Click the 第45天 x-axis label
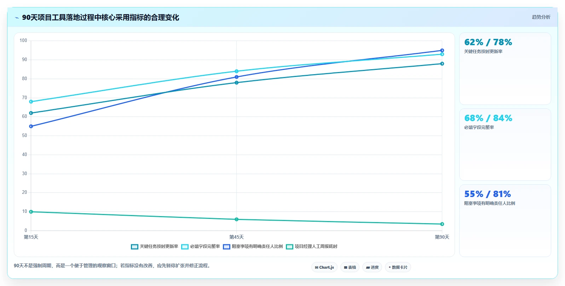Screen dimensions: 565x286 coord(237,237)
